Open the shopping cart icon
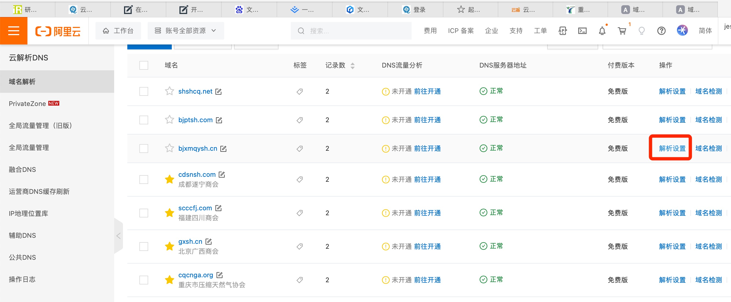This screenshot has width=731, height=302. [622, 31]
